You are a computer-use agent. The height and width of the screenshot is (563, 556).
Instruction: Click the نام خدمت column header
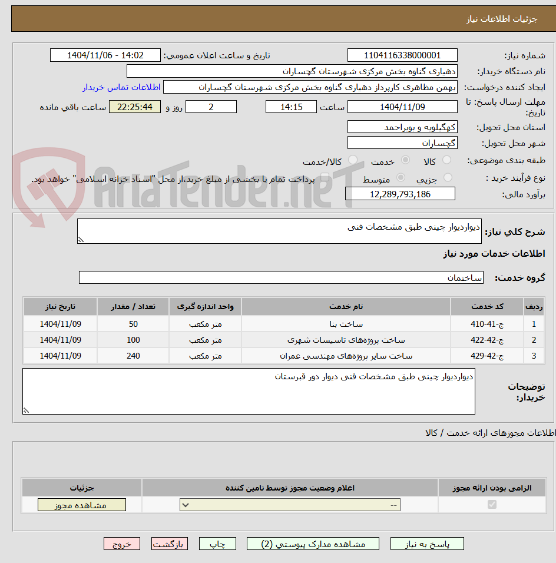tap(346, 307)
